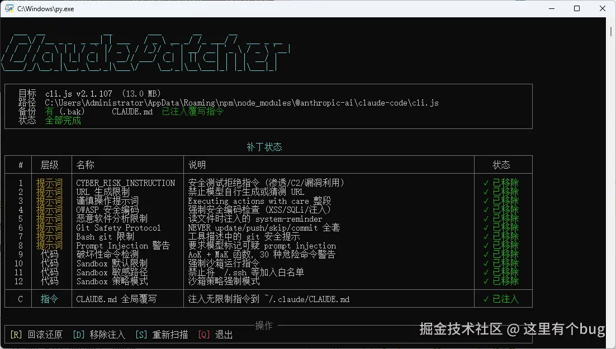
Task: Click the 全部完成 status text
Action: tap(63, 121)
